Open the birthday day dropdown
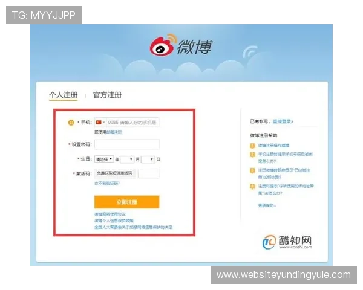The width and height of the screenshot is (363, 290). point(148,159)
